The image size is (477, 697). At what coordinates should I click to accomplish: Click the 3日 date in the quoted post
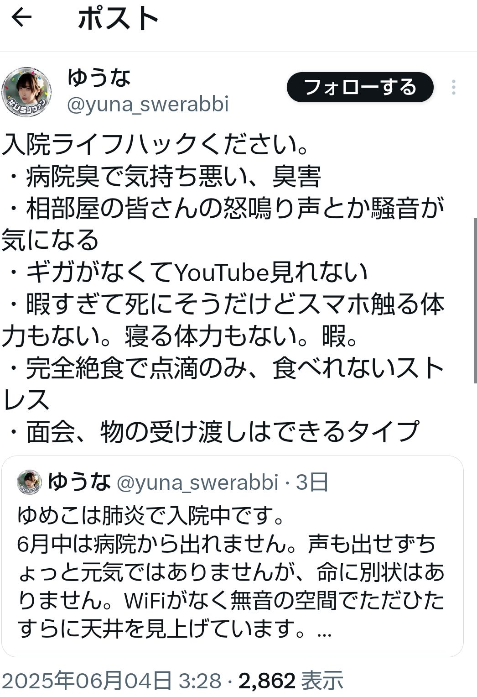[x=312, y=482]
